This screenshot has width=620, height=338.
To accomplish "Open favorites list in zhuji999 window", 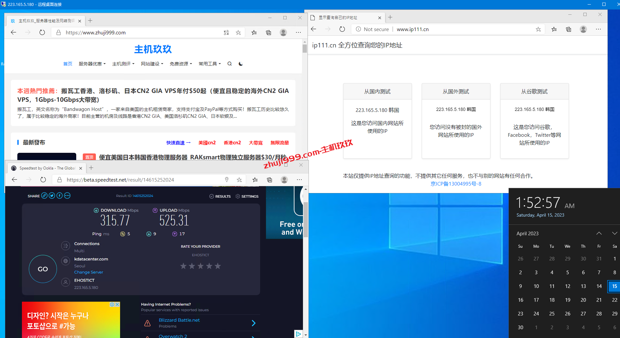I will (254, 32).
